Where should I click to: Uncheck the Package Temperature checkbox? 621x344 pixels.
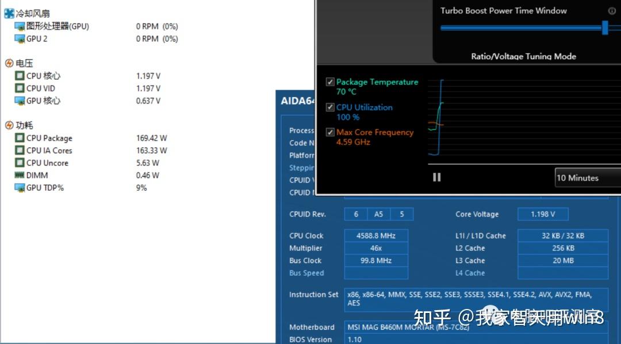tap(330, 82)
